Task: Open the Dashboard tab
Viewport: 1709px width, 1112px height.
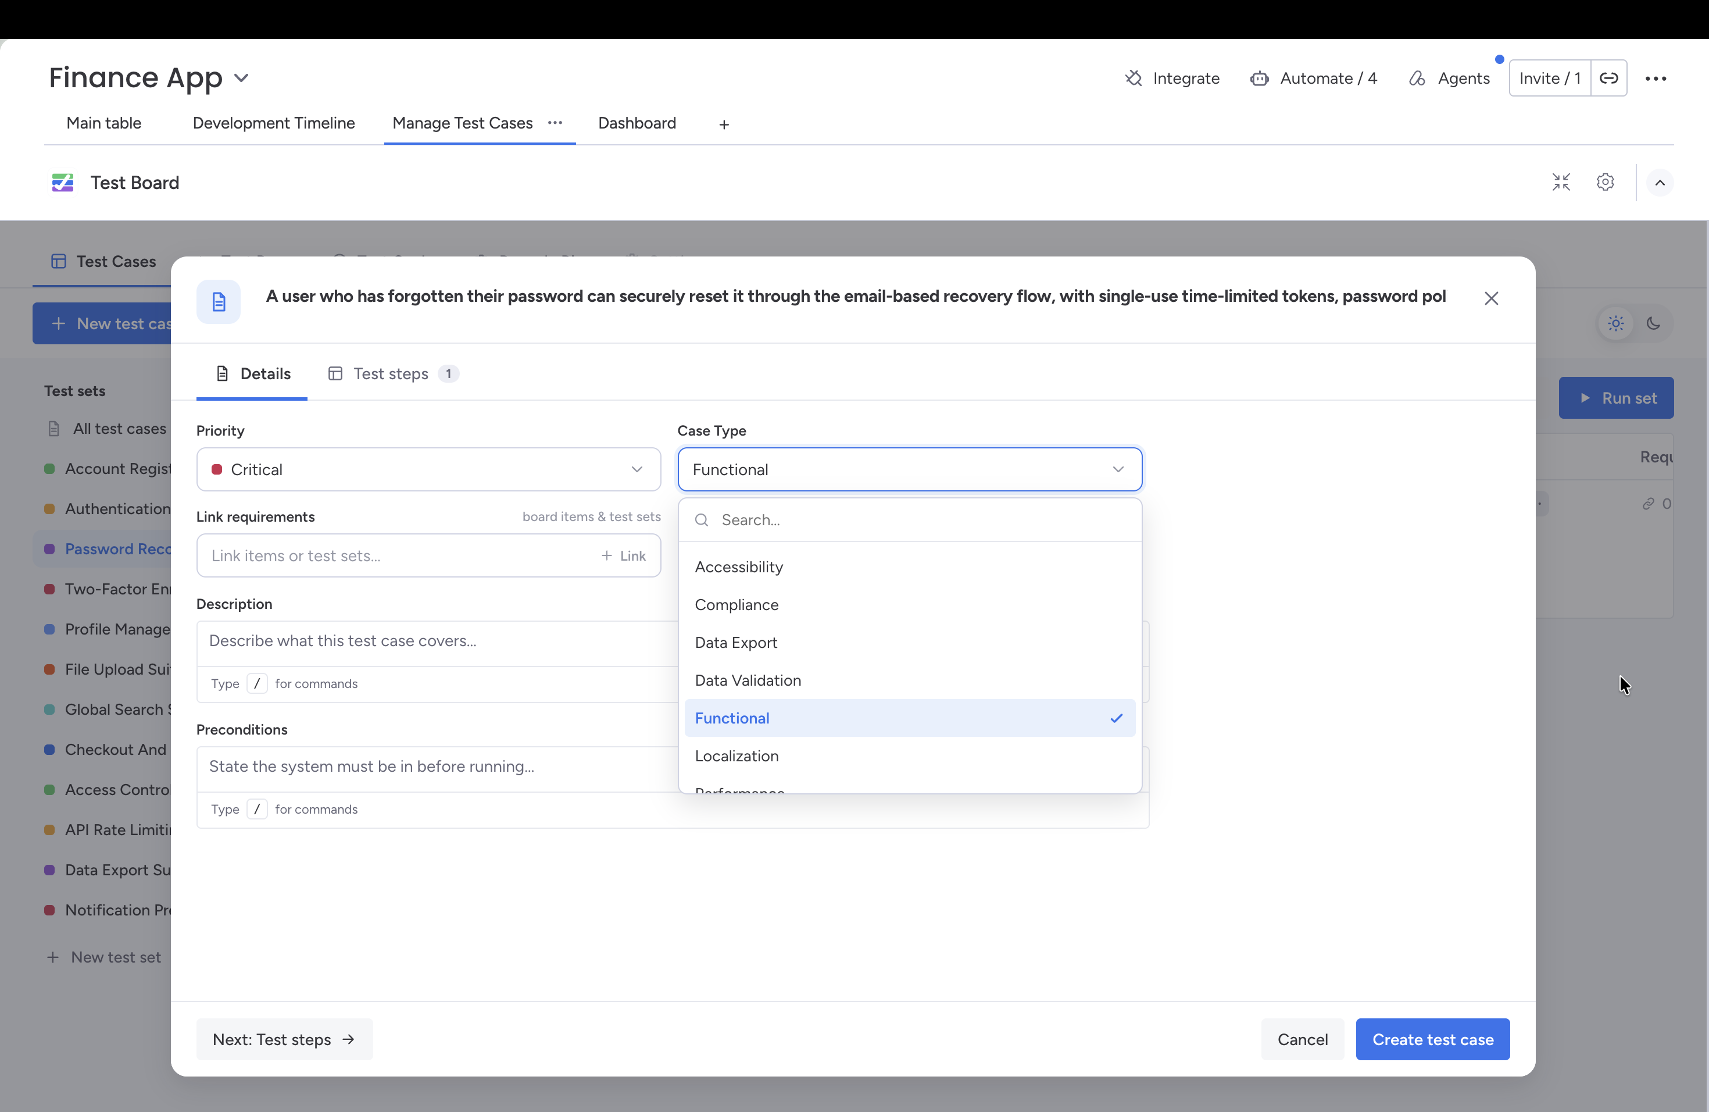Action: point(637,123)
